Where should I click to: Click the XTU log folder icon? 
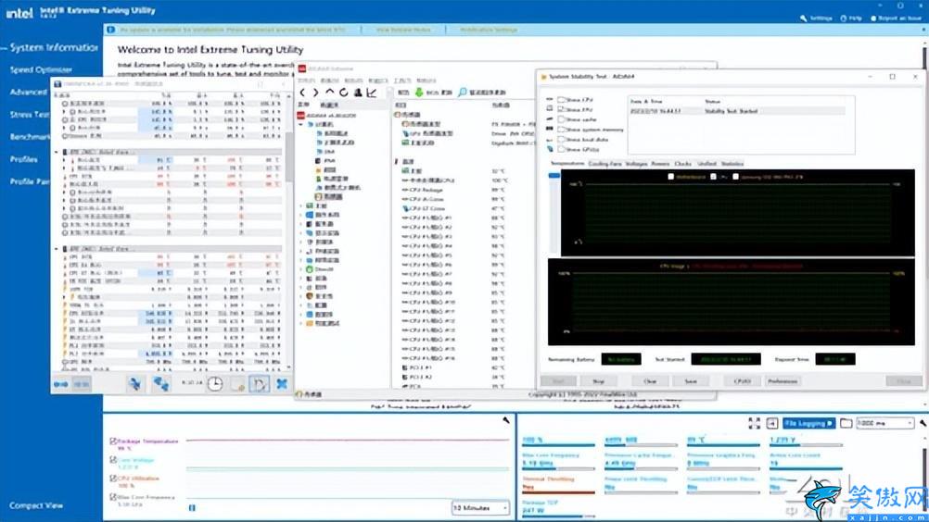point(846,423)
